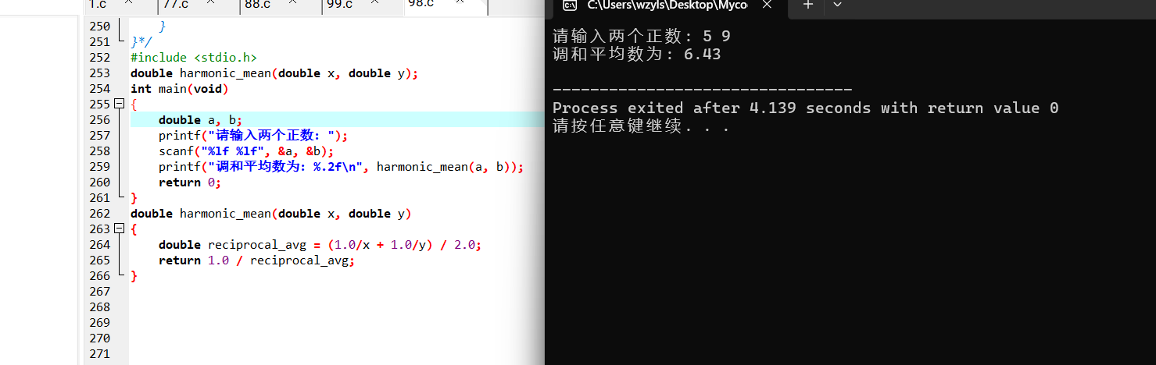1156x365 pixels.
Task: Collapse the harmonic_mean fold at line 263
Action: point(120,229)
